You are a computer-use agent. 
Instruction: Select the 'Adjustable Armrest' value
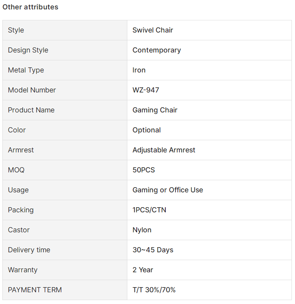[164, 150]
